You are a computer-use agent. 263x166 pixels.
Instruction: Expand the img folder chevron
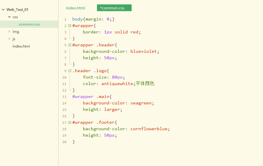pos(9,31)
